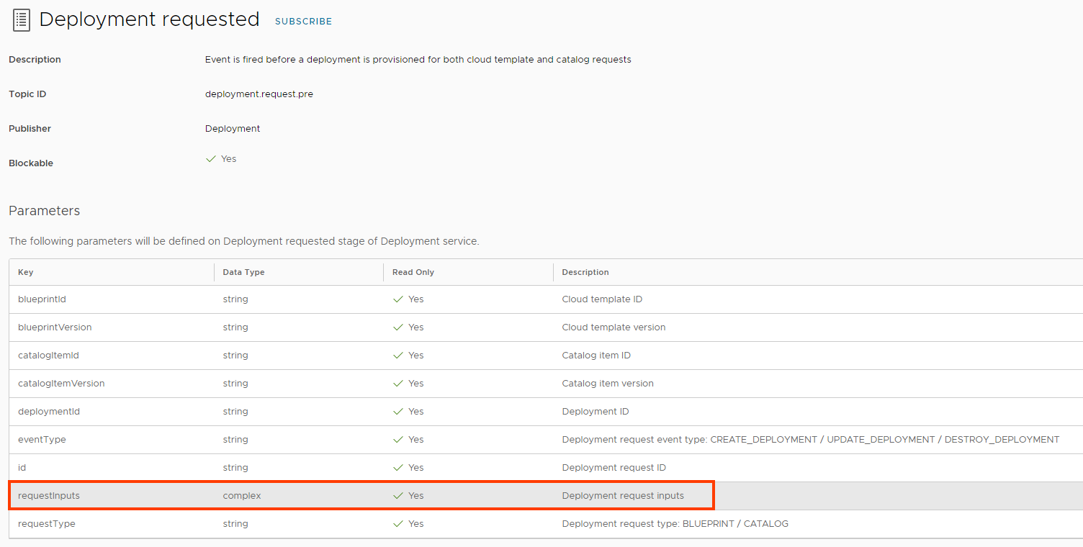Click the SUBSCRIBE link
The height and width of the screenshot is (547, 1083).
click(x=303, y=21)
